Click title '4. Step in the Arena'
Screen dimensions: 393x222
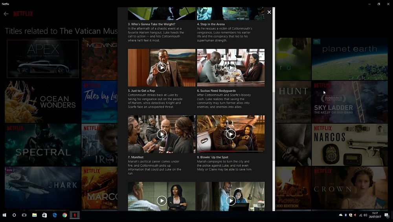211,24
